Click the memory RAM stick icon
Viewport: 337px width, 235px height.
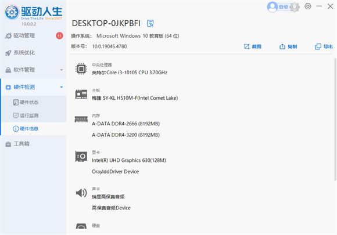tap(81, 119)
